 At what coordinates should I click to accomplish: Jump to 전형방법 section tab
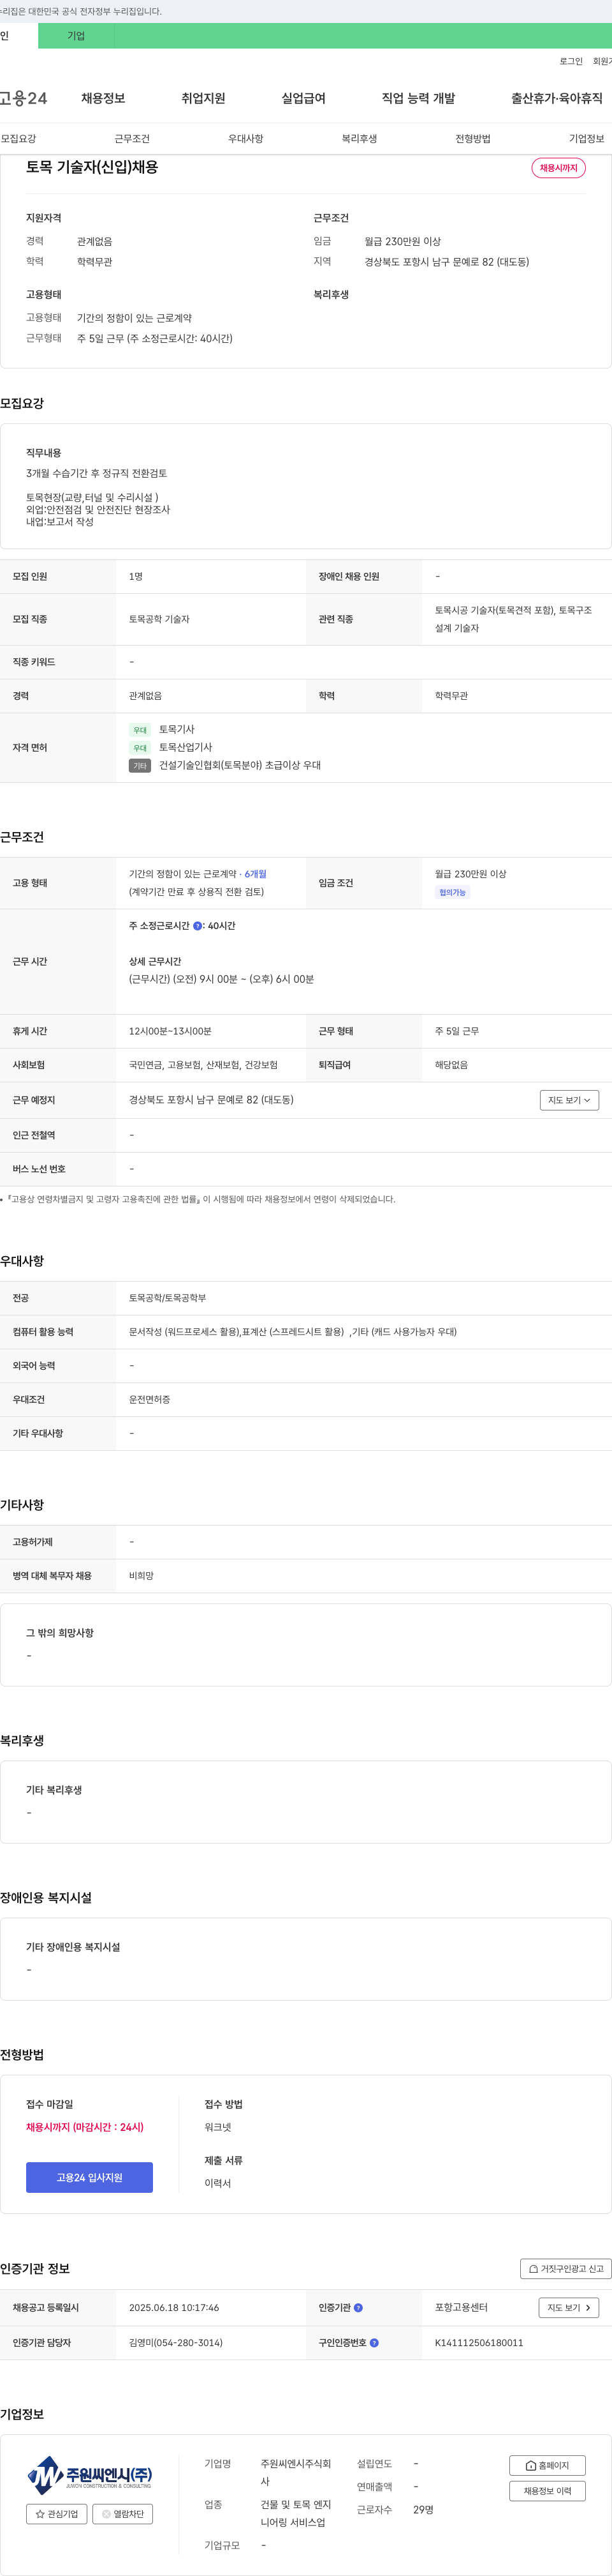[473, 139]
